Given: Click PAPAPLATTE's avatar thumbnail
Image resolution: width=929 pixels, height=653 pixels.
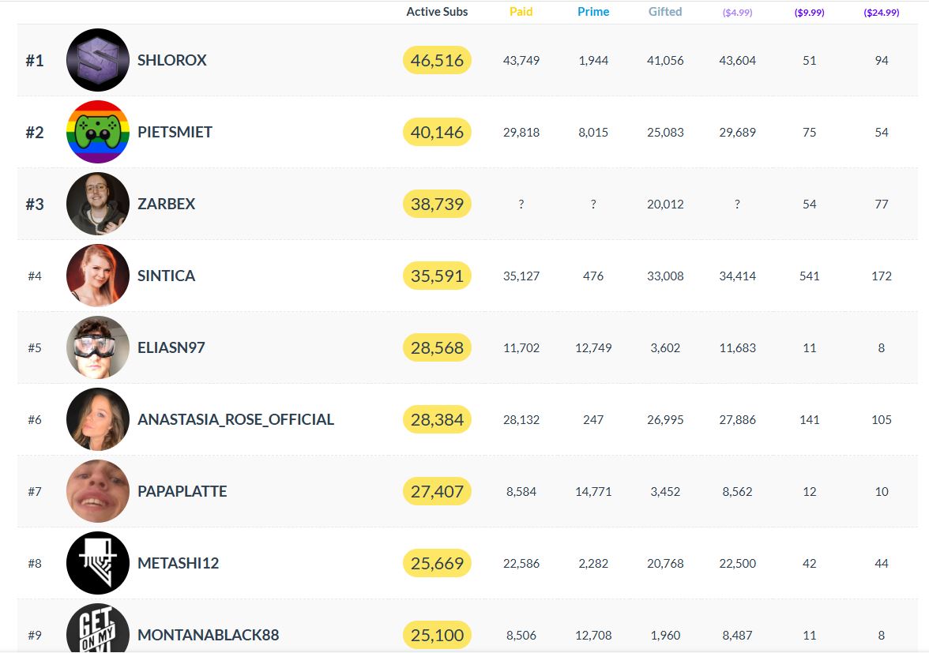Looking at the screenshot, I should (x=97, y=491).
